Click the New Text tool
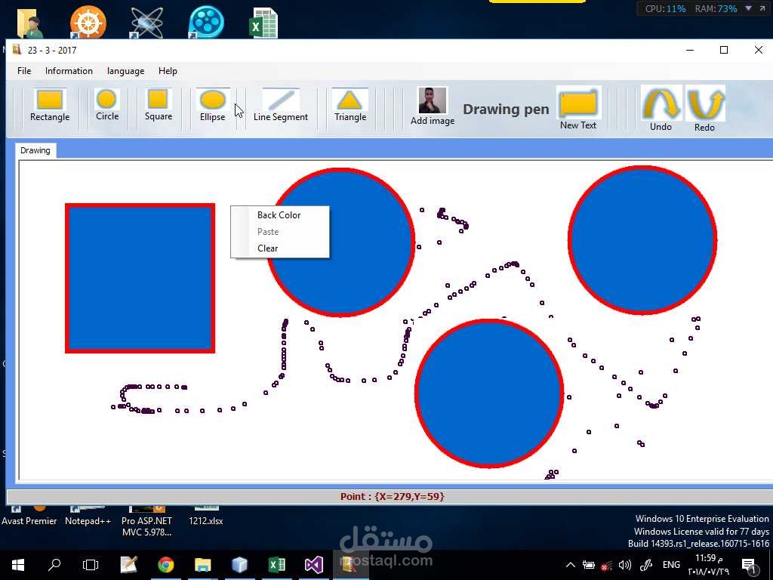The height and width of the screenshot is (580, 773). [578, 108]
